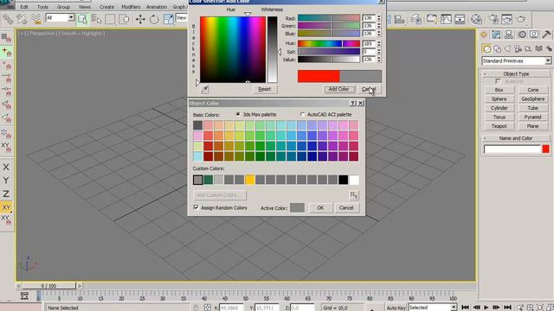Open the Tools menu
The image size is (554, 311).
click(42, 7)
